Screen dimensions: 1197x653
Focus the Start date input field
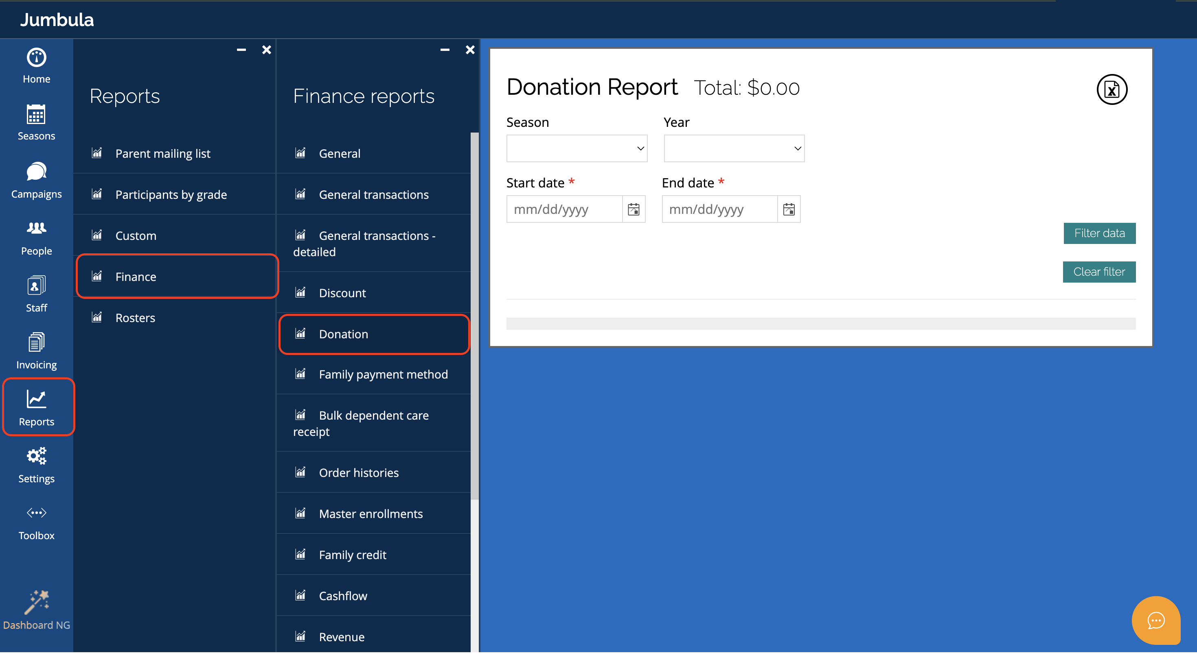(x=564, y=209)
